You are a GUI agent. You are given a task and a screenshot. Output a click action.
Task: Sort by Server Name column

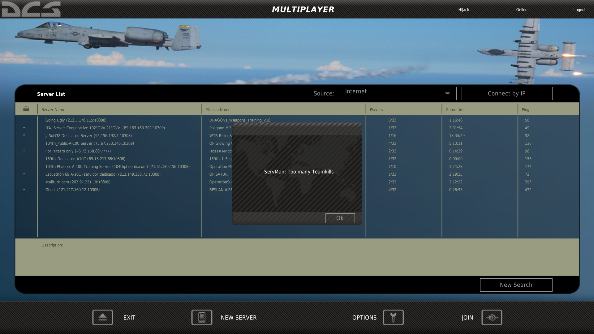pyautogui.click(x=53, y=109)
